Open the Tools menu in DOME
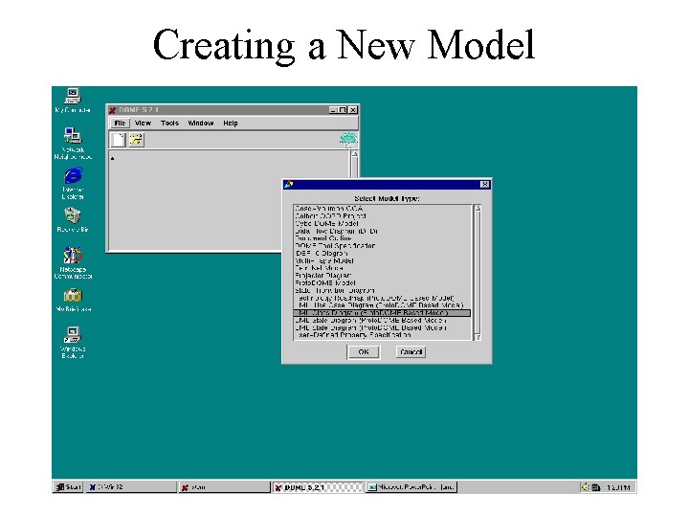The image size is (689, 517). pos(169,124)
